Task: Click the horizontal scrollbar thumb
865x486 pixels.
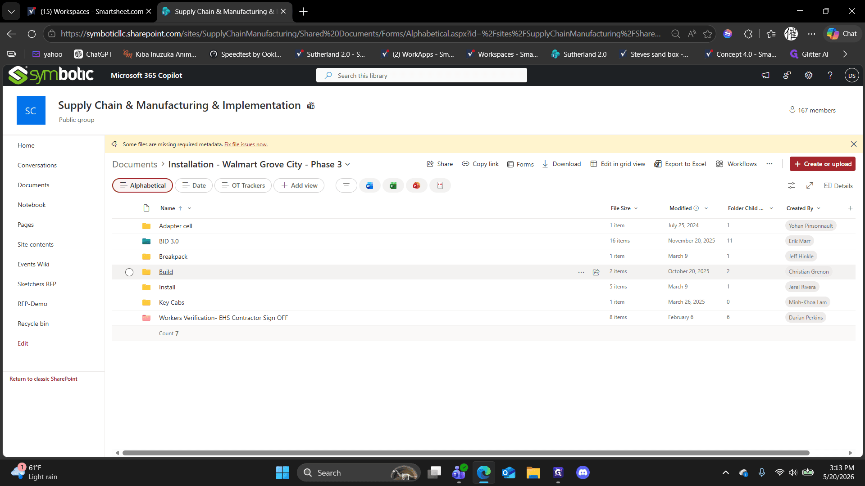Action: tap(466, 453)
